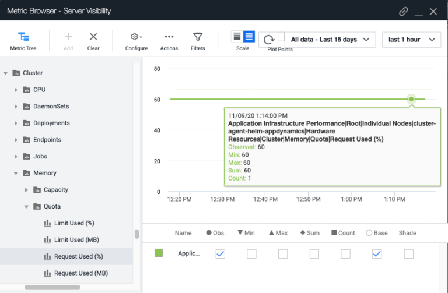This screenshot has width=448, height=293.
Task: Copy link with chain icon
Action: (x=404, y=11)
